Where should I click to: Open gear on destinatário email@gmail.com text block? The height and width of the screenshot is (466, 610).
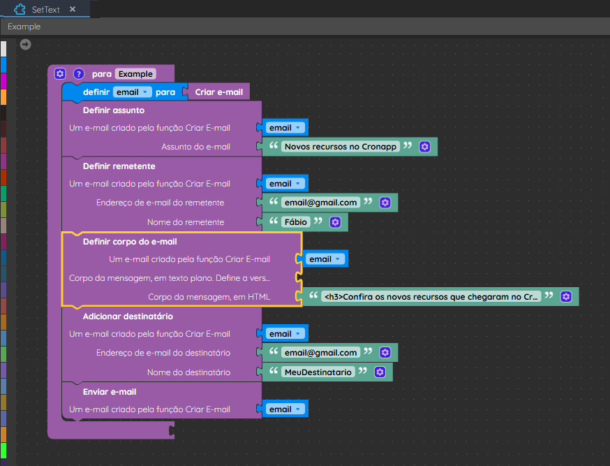tap(385, 353)
